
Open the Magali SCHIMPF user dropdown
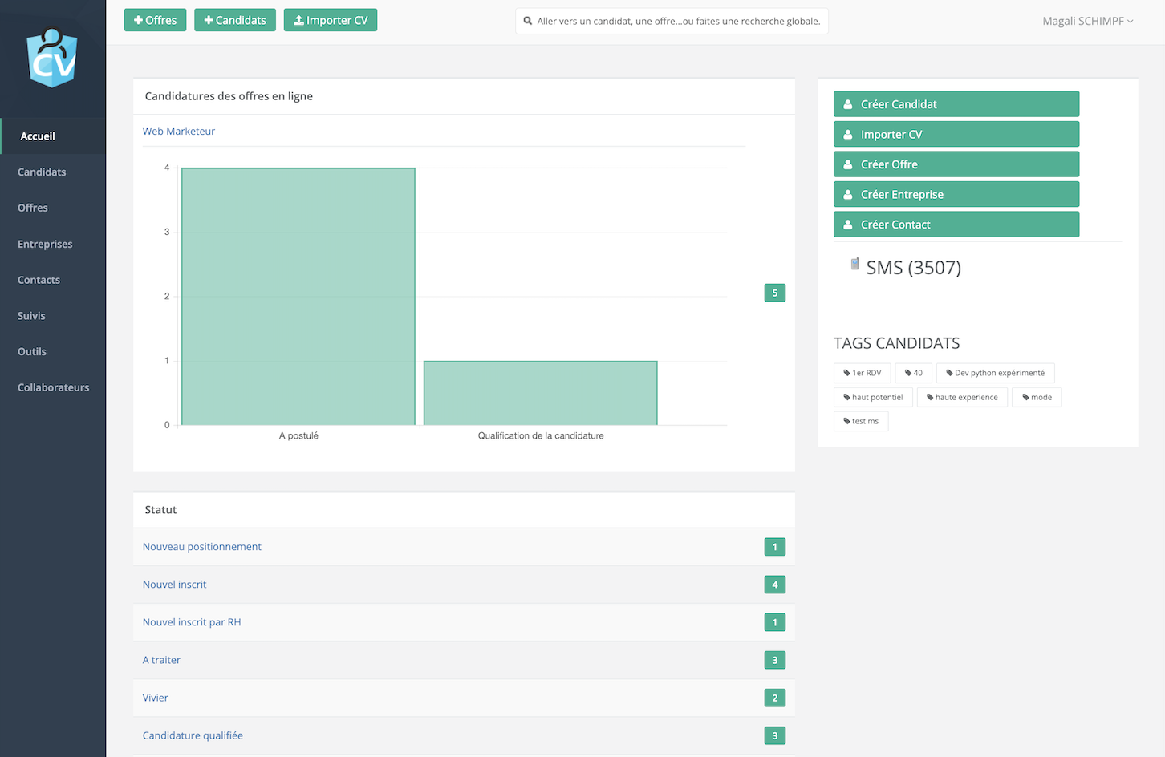click(x=1087, y=21)
